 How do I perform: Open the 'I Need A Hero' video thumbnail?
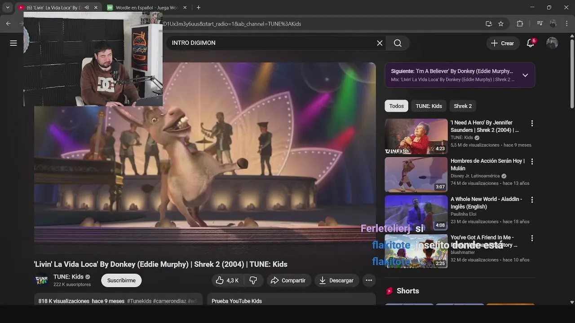pyautogui.click(x=416, y=136)
